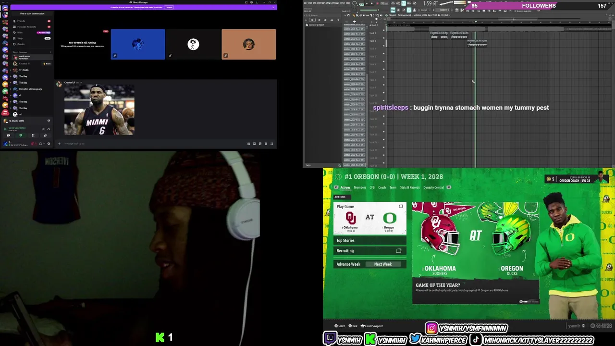Image resolution: width=615 pixels, height=346 pixels.
Task: Toggle FL Studio song/pattern mode button
Action: coord(361,4)
